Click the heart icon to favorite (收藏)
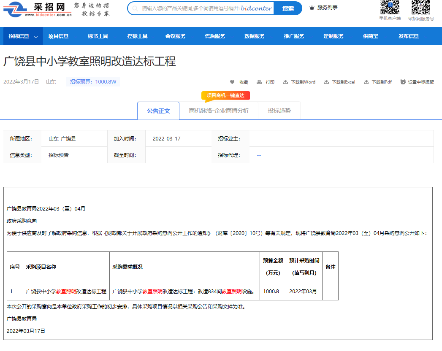 coord(232,82)
